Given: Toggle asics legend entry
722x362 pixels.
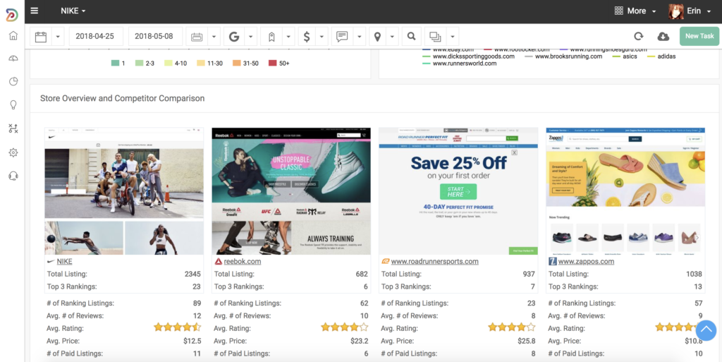Looking at the screenshot, I should [625, 56].
